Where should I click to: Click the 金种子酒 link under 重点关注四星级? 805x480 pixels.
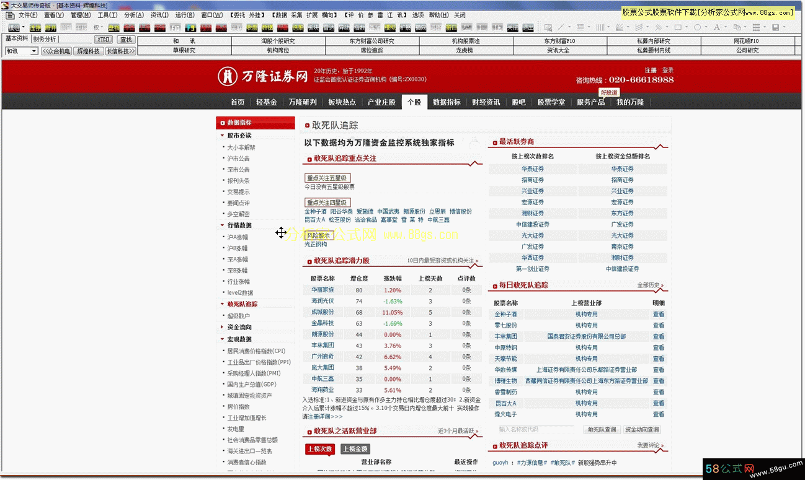click(x=316, y=212)
